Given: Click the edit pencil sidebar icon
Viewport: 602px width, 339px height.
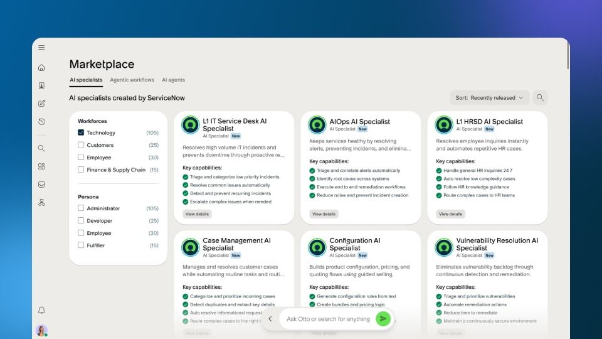Looking at the screenshot, I should pos(41,104).
